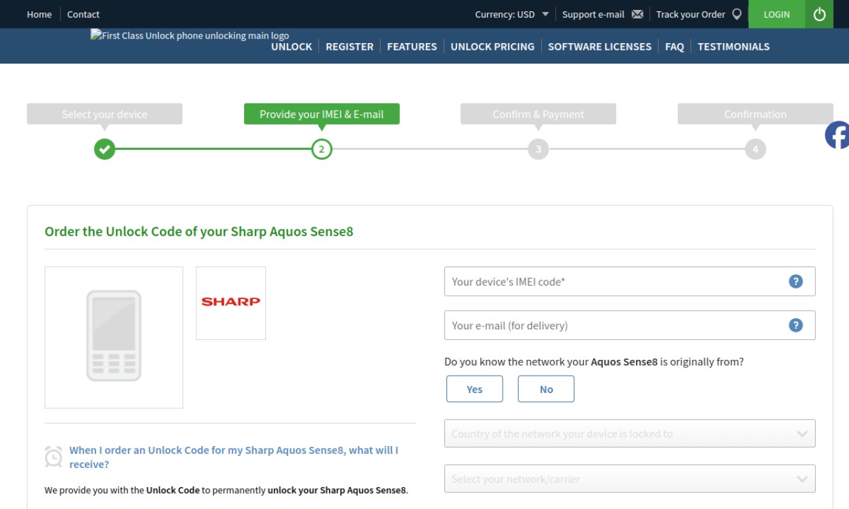Click the First Class Unlock main logo
Image resolution: width=849 pixels, height=509 pixels.
[190, 36]
